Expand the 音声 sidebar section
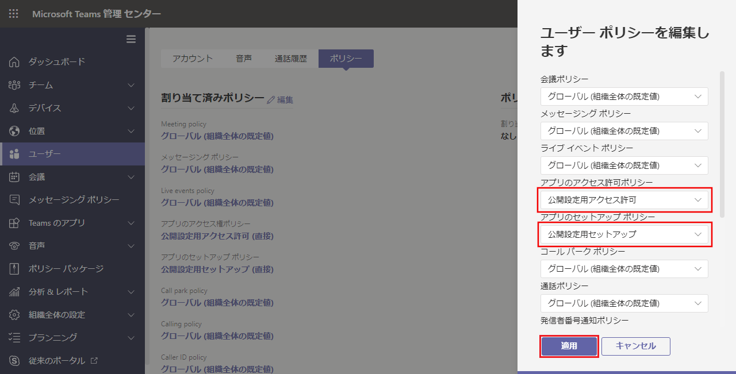Screen dimensions: 736x374 131,246
